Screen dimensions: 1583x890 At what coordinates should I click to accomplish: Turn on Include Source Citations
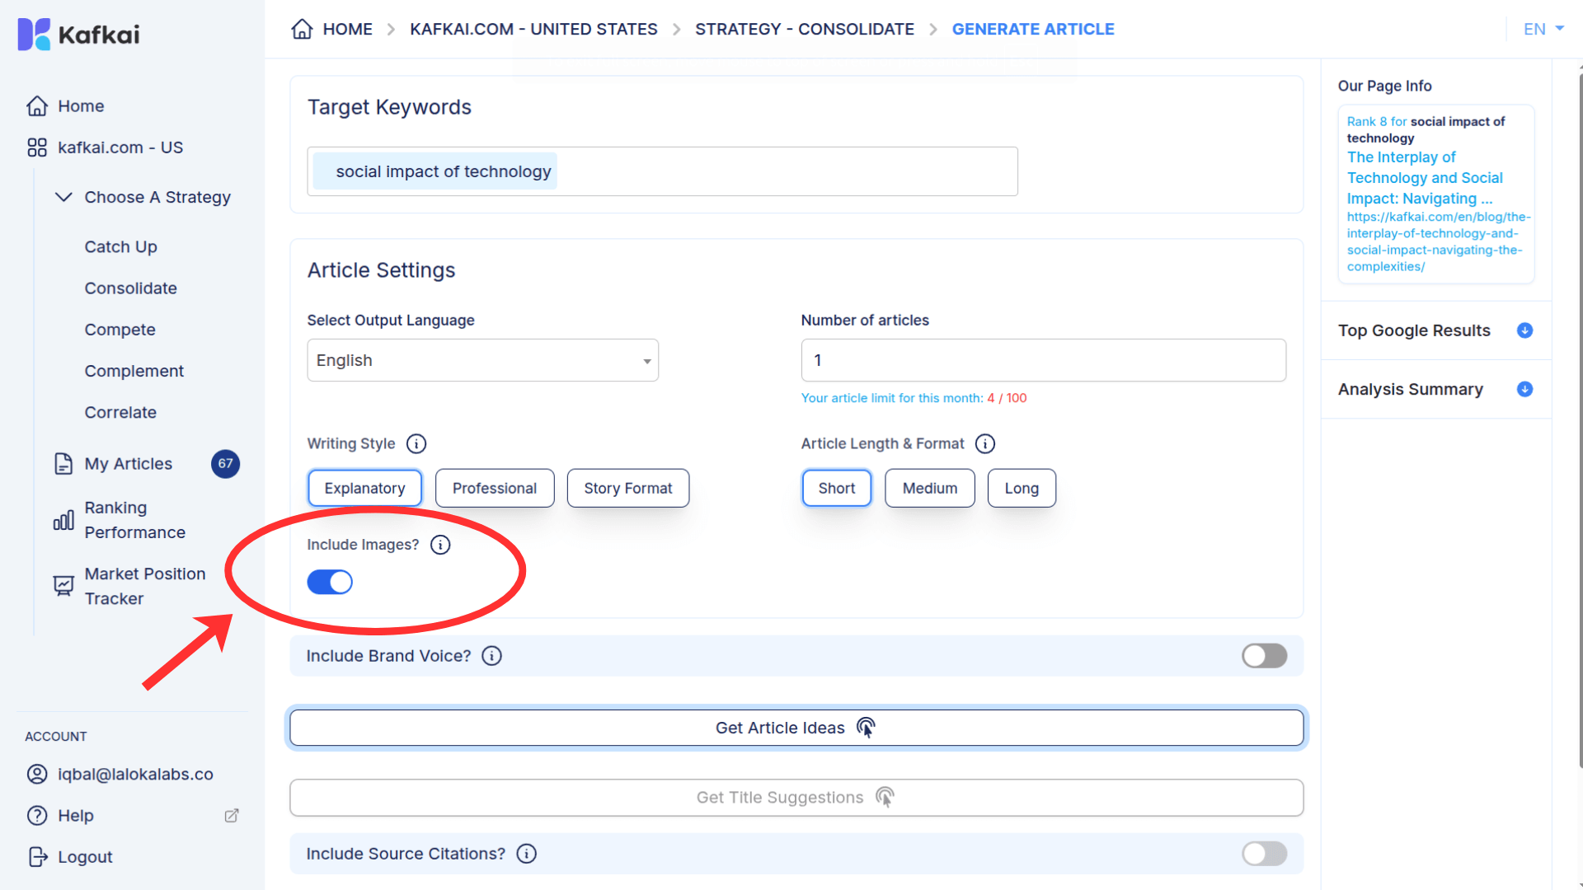pyautogui.click(x=1264, y=854)
